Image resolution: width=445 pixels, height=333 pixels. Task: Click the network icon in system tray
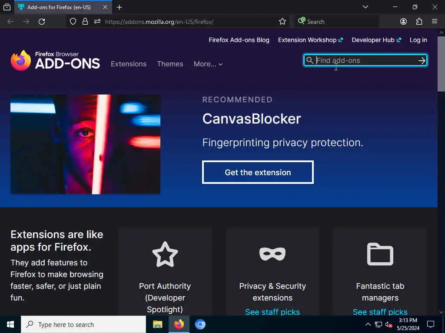[379, 324]
